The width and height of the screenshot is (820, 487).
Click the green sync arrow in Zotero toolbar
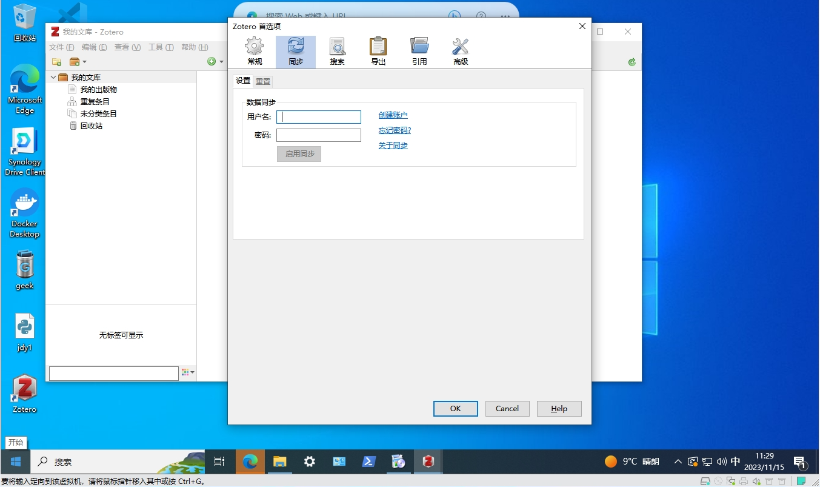[632, 62]
